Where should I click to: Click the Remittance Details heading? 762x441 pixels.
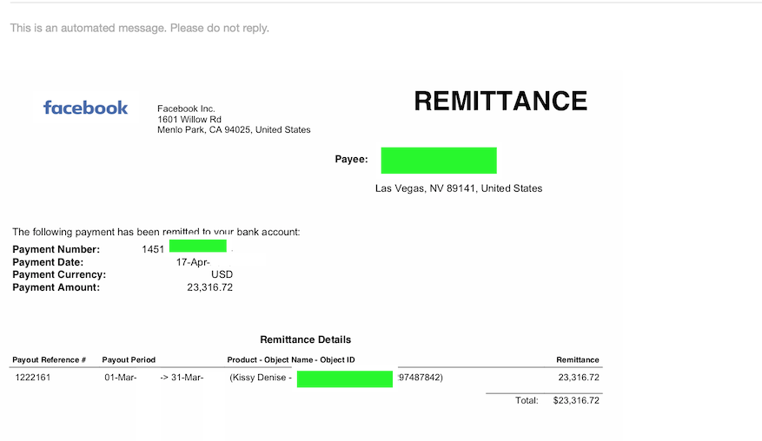click(306, 339)
